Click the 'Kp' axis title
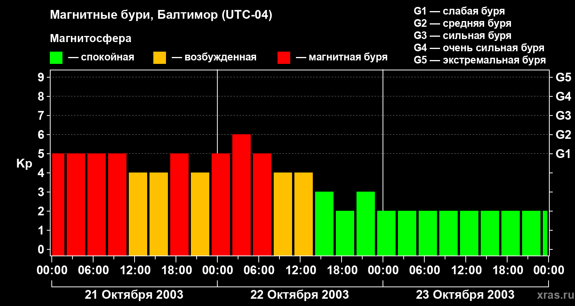This screenshot has height=306, width=575. pos(24,164)
